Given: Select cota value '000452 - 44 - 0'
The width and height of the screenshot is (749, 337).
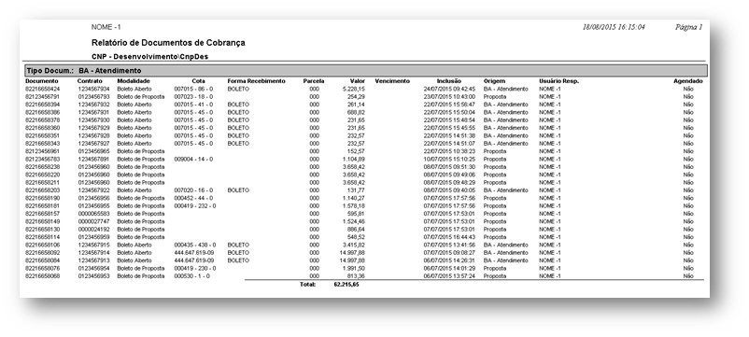Looking at the screenshot, I should click(193, 198).
